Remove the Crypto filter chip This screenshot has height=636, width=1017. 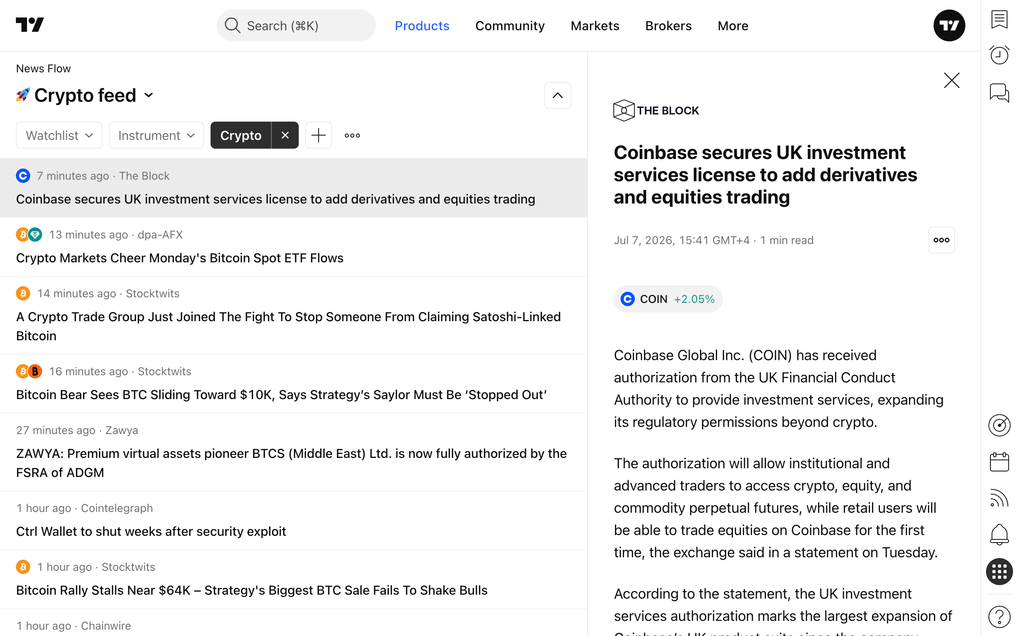click(285, 135)
